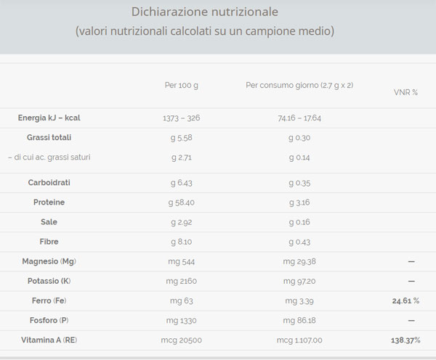This screenshot has width=436, height=360.
Task: Click the 'Proteine' row label
Action: (x=49, y=202)
